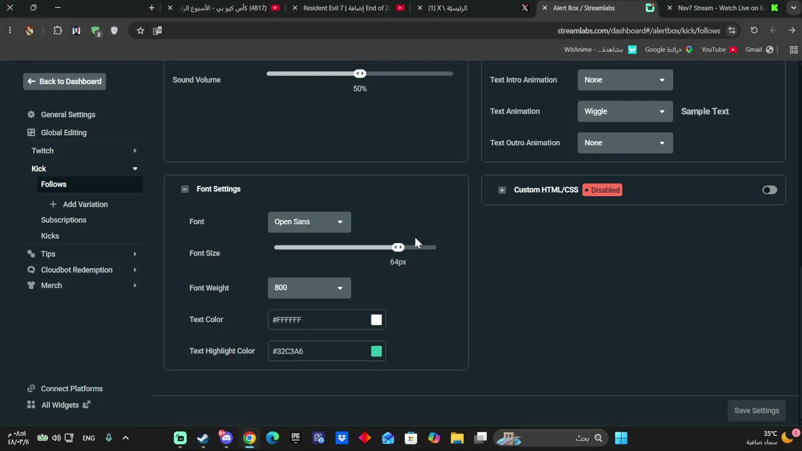Show hidden system tray icons
This screenshot has height=451, width=802.
pyautogui.click(x=125, y=438)
